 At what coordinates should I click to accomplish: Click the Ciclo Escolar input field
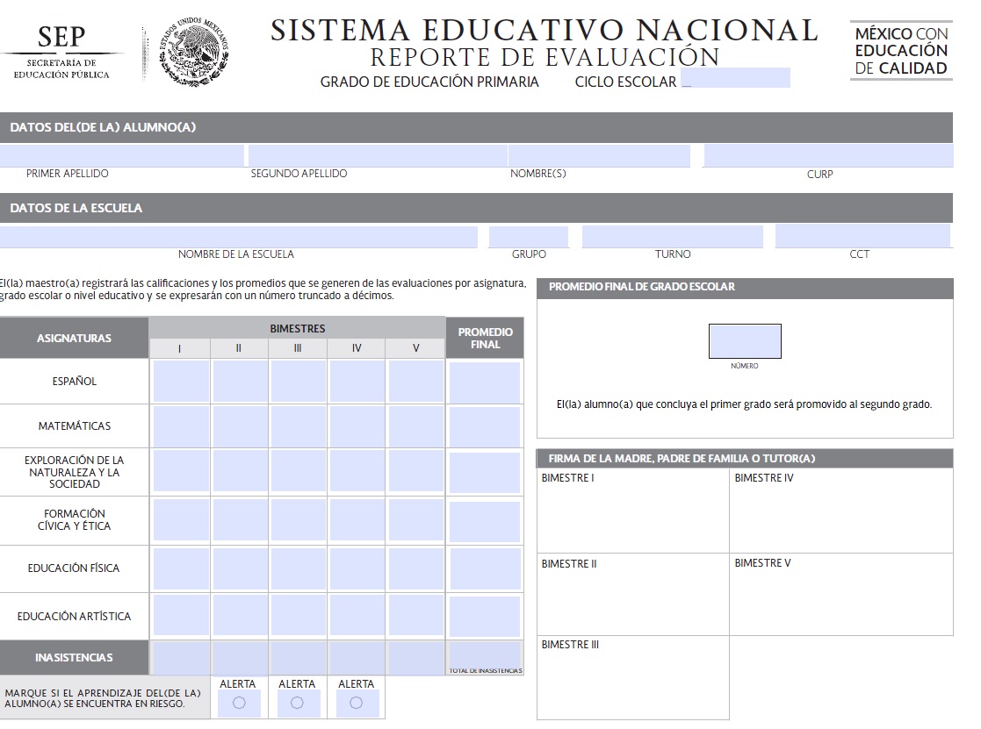click(735, 78)
